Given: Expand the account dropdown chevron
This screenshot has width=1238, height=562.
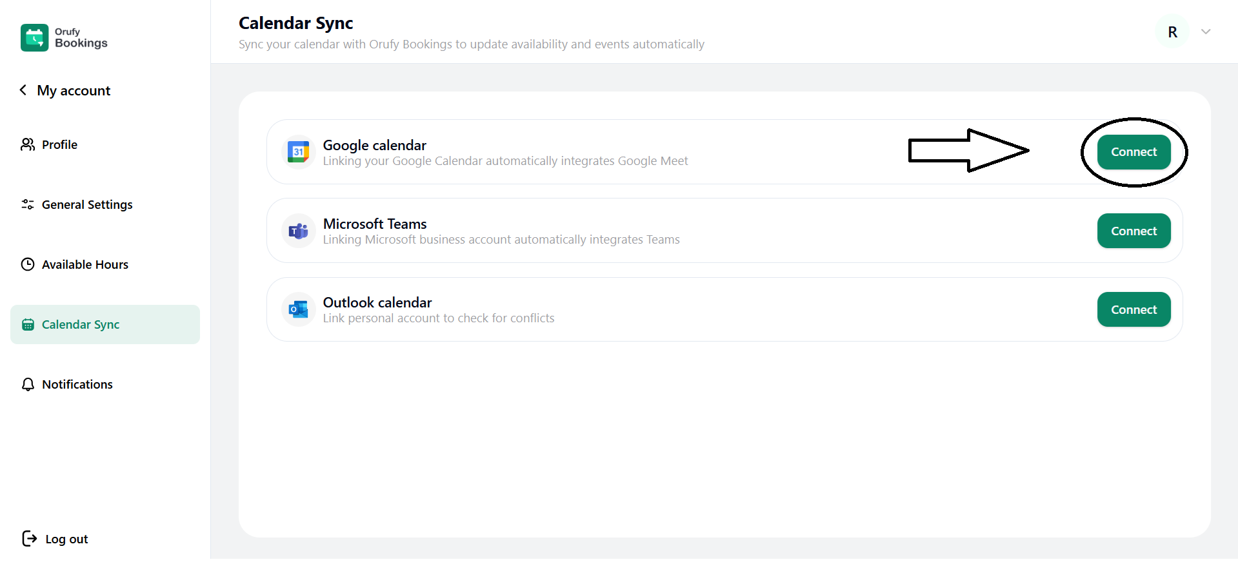Looking at the screenshot, I should tap(1206, 32).
